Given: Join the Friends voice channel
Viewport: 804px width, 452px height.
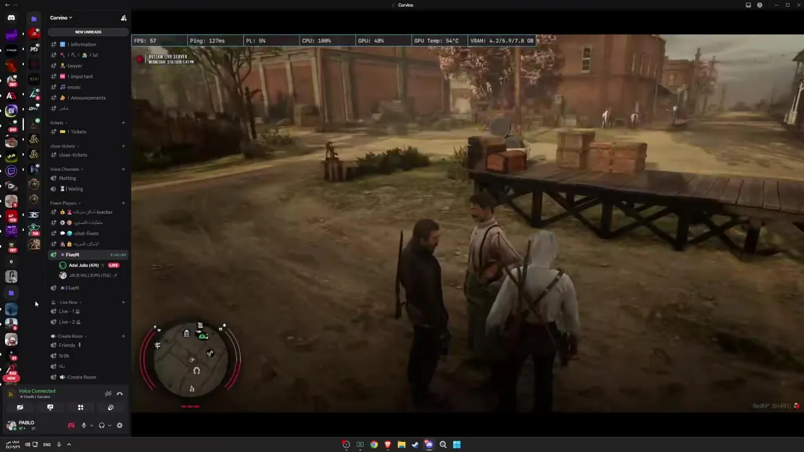Looking at the screenshot, I should click(x=88, y=345).
